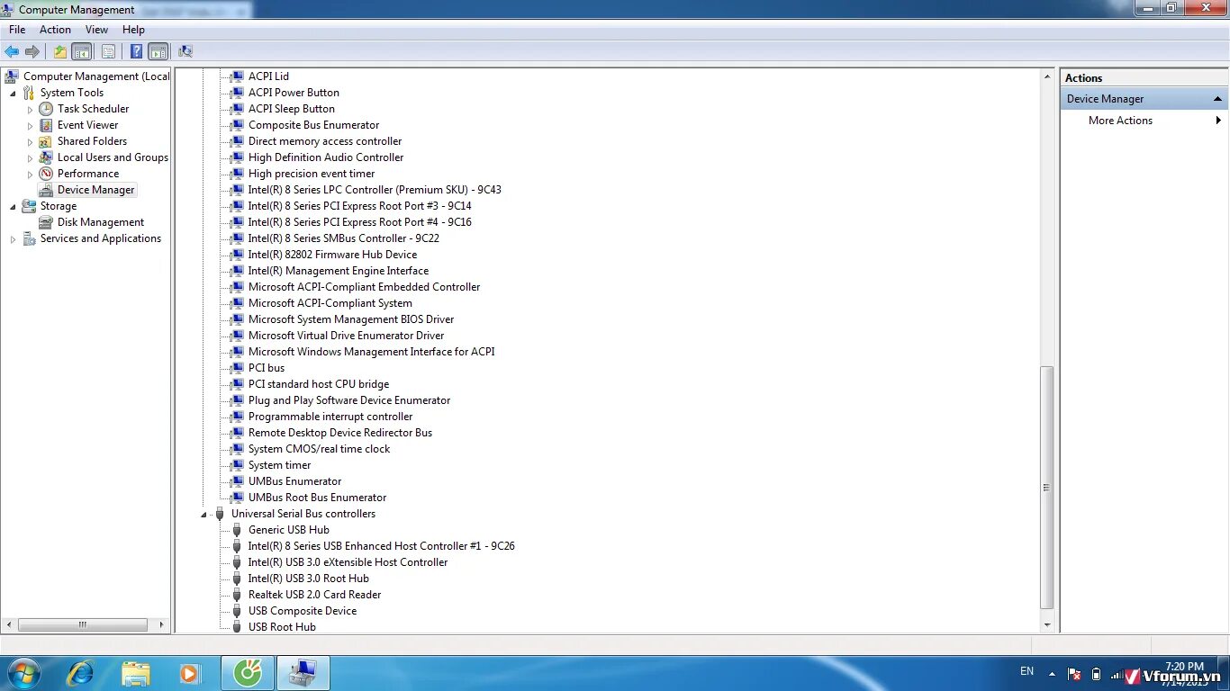This screenshot has height=691, width=1230.
Task: Open the File menu
Action: (17, 30)
